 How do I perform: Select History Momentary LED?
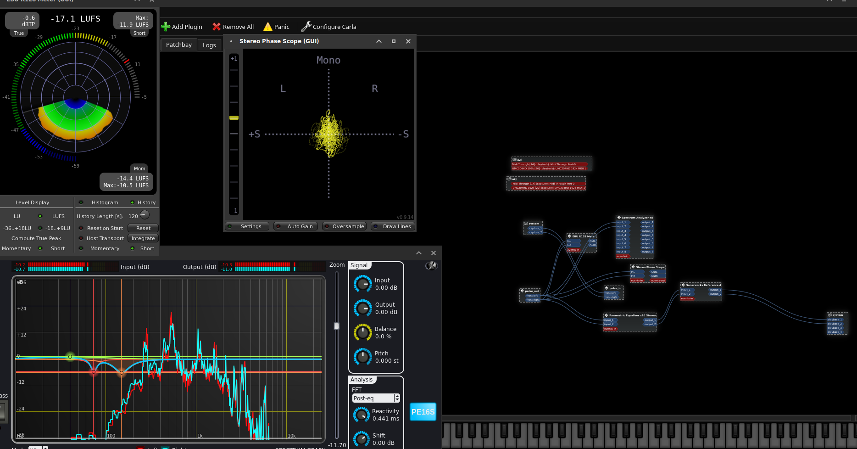tap(81, 248)
